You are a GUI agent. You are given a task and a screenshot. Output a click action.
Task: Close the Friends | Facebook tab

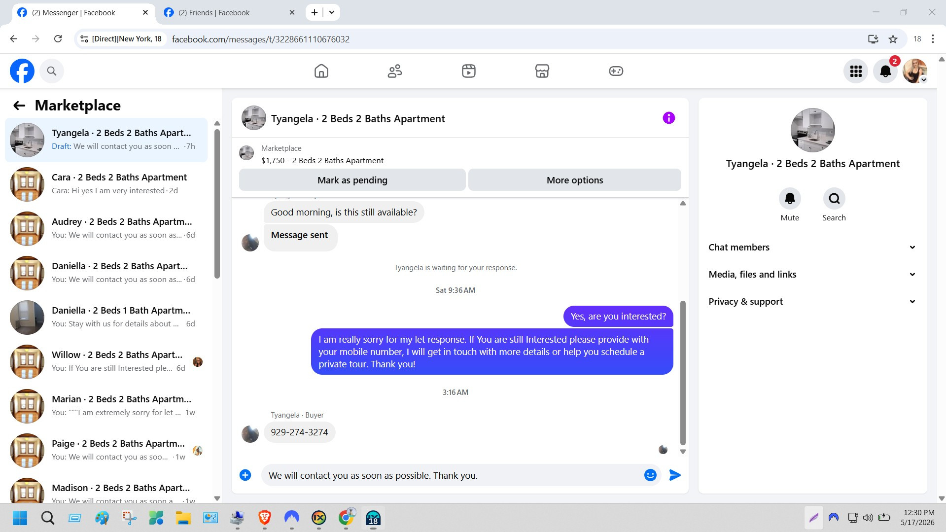pos(292,12)
